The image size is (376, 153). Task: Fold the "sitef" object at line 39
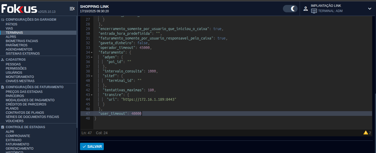pos(92,76)
